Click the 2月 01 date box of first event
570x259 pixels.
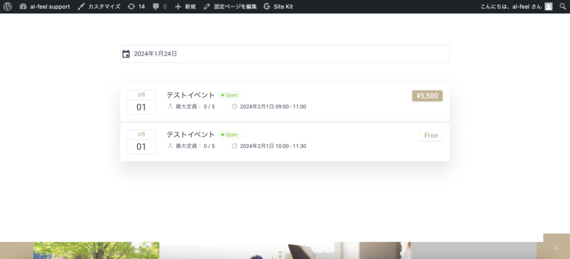[x=141, y=103]
